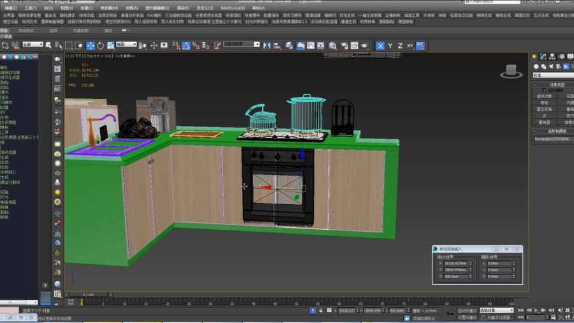
Task: Open the 编辑(E) menu
Action: [11, 8]
